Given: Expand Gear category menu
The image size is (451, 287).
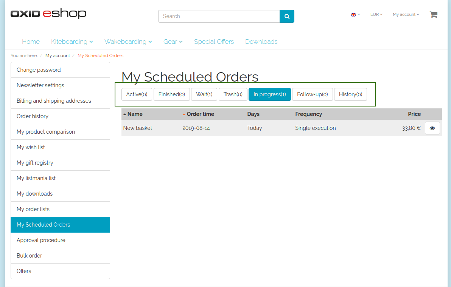Looking at the screenshot, I should click(x=173, y=42).
